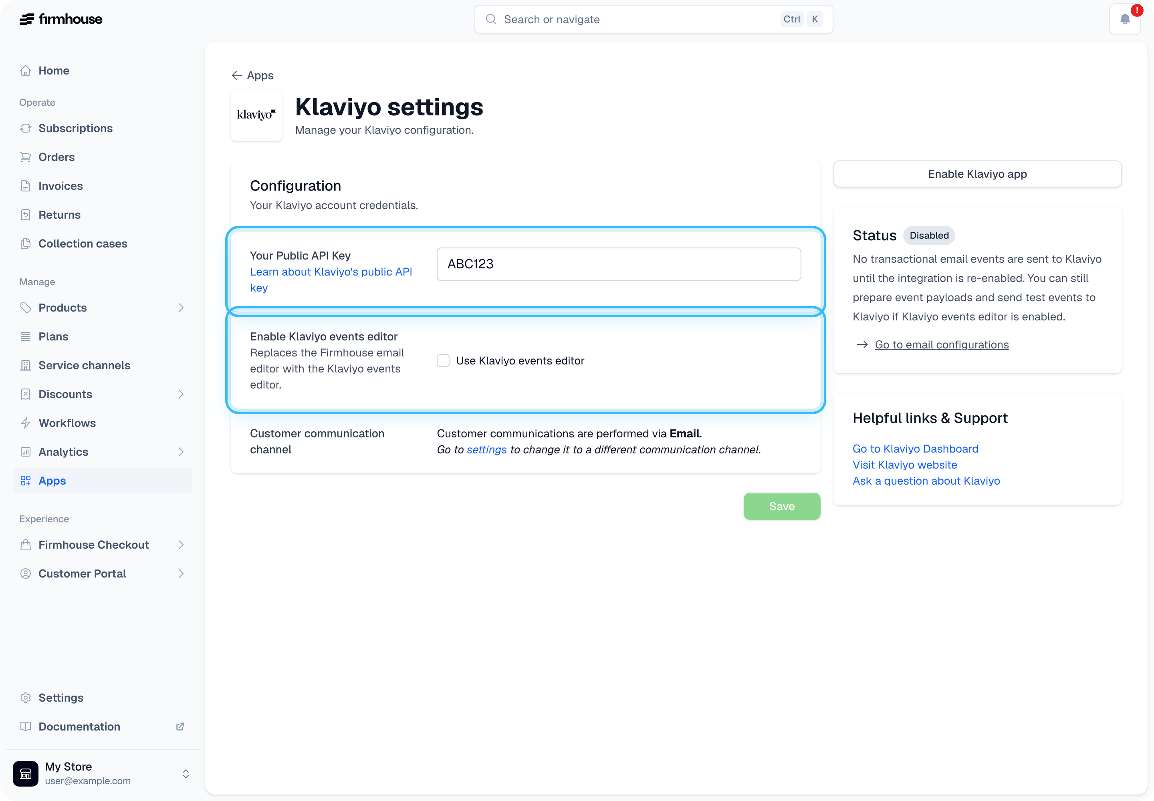Click the Firmhouse logo

[x=61, y=19]
